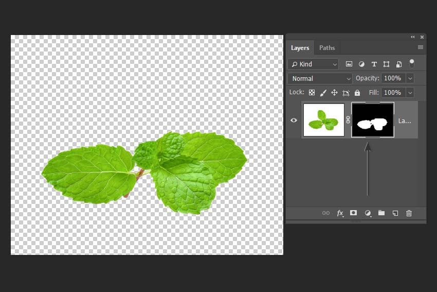The height and width of the screenshot is (292, 437).
Task: Open the Kind filter dropdown
Action: (x=313, y=64)
